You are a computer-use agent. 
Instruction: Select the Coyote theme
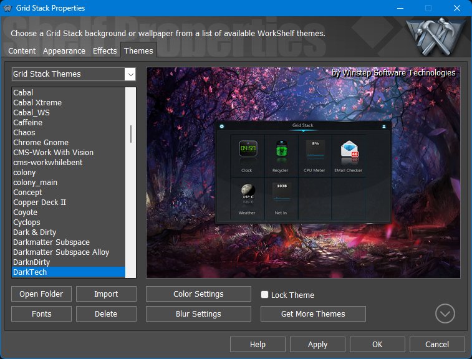[x=69, y=212]
